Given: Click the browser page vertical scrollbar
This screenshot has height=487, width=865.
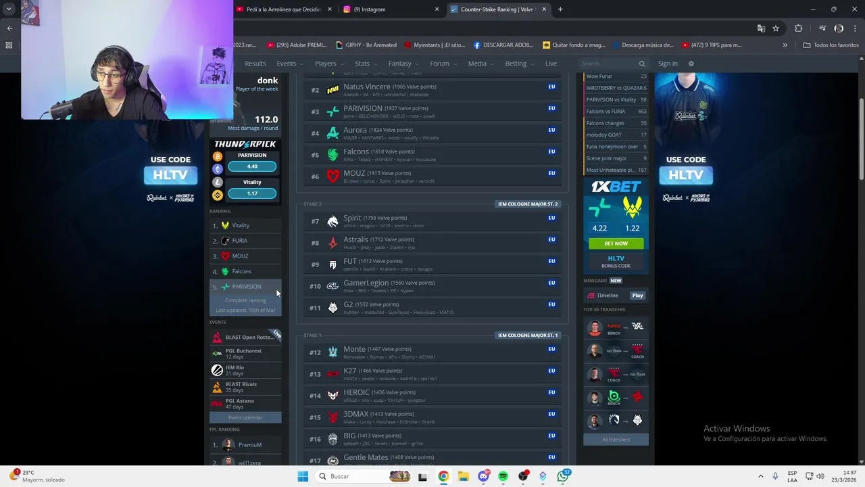Looking at the screenshot, I should [x=861, y=138].
